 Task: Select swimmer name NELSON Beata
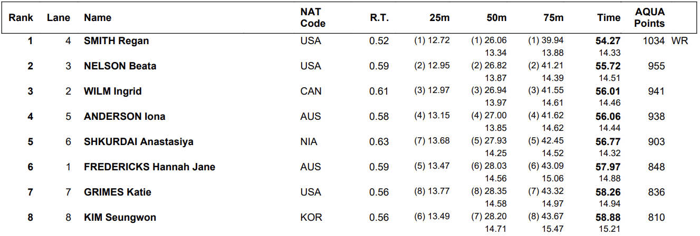tap(120, 66)
